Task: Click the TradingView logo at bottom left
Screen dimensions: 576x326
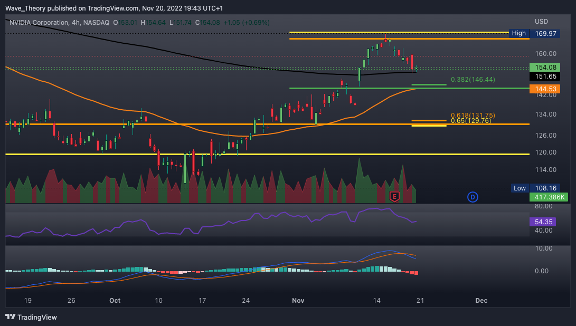Action: pos(31,317)
